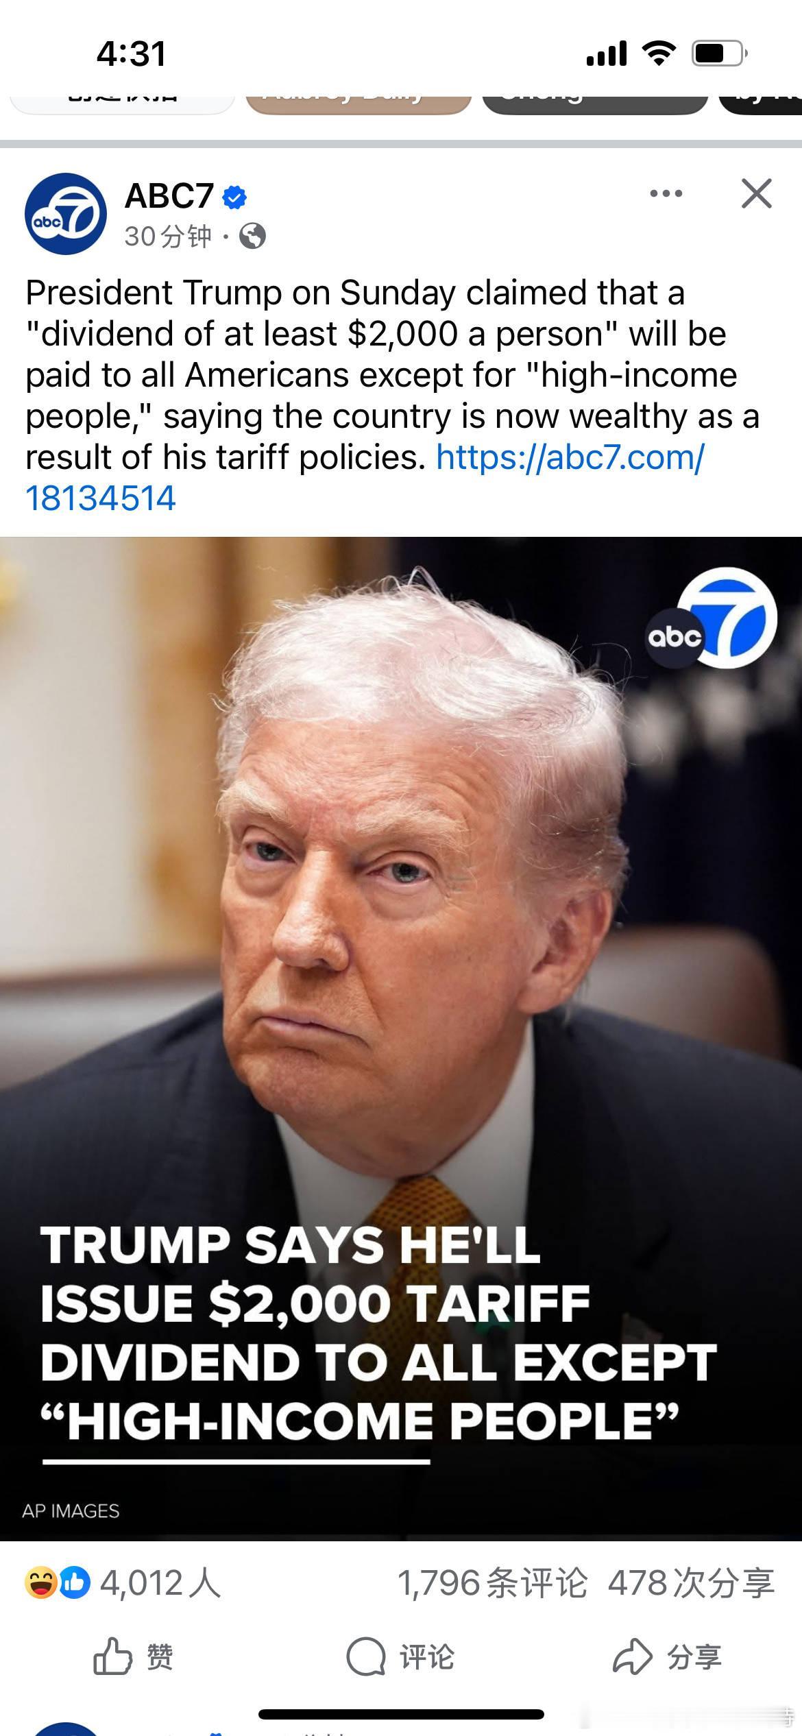Tap the blue verified badge beside ABC7
This screenshot has height=1736, width=802.
click(234, 197)
